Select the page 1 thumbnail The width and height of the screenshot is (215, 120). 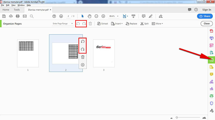[28, 53]
